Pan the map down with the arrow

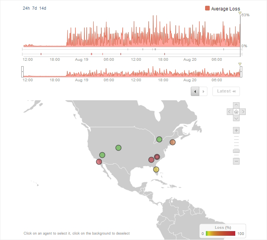[x=236, y=118]
